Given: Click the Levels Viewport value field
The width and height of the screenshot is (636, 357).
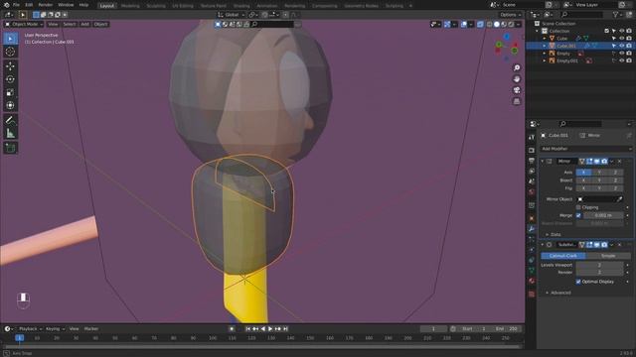Looking at the screenshot, I should [599, 265].
